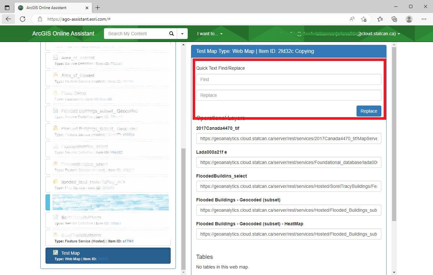Image resolution: width=433 pixels, height=275 pixels.
Task: Click the Test Map web map icon
Action: coord(55,253)
